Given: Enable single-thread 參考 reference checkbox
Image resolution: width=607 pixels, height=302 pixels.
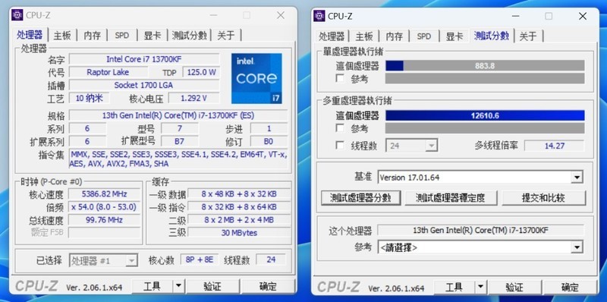Looking at the screenshot, I should [340, 79].
